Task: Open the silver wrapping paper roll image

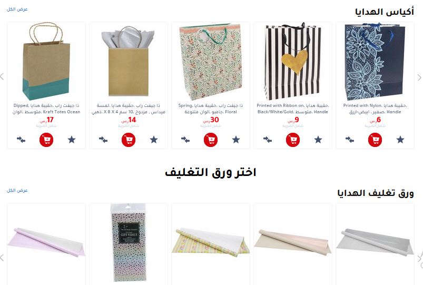Action: tap(375, 242)
